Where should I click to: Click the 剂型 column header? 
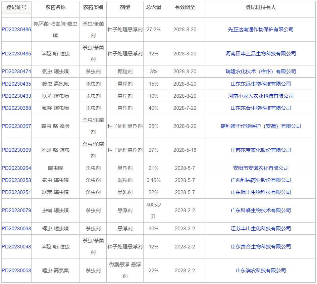click(125, 7)
